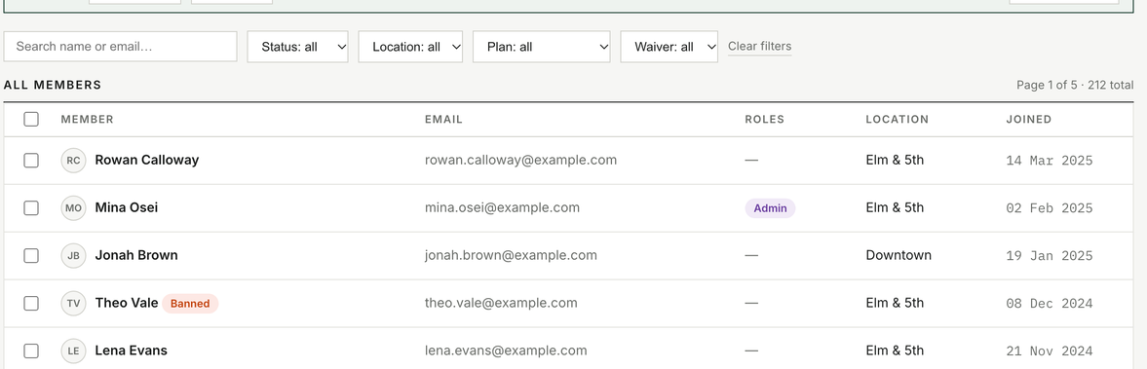Screen dimensions: 1147x369
Task: Toggle the select-all checkbox in table header
Action: tap(31, 119)
